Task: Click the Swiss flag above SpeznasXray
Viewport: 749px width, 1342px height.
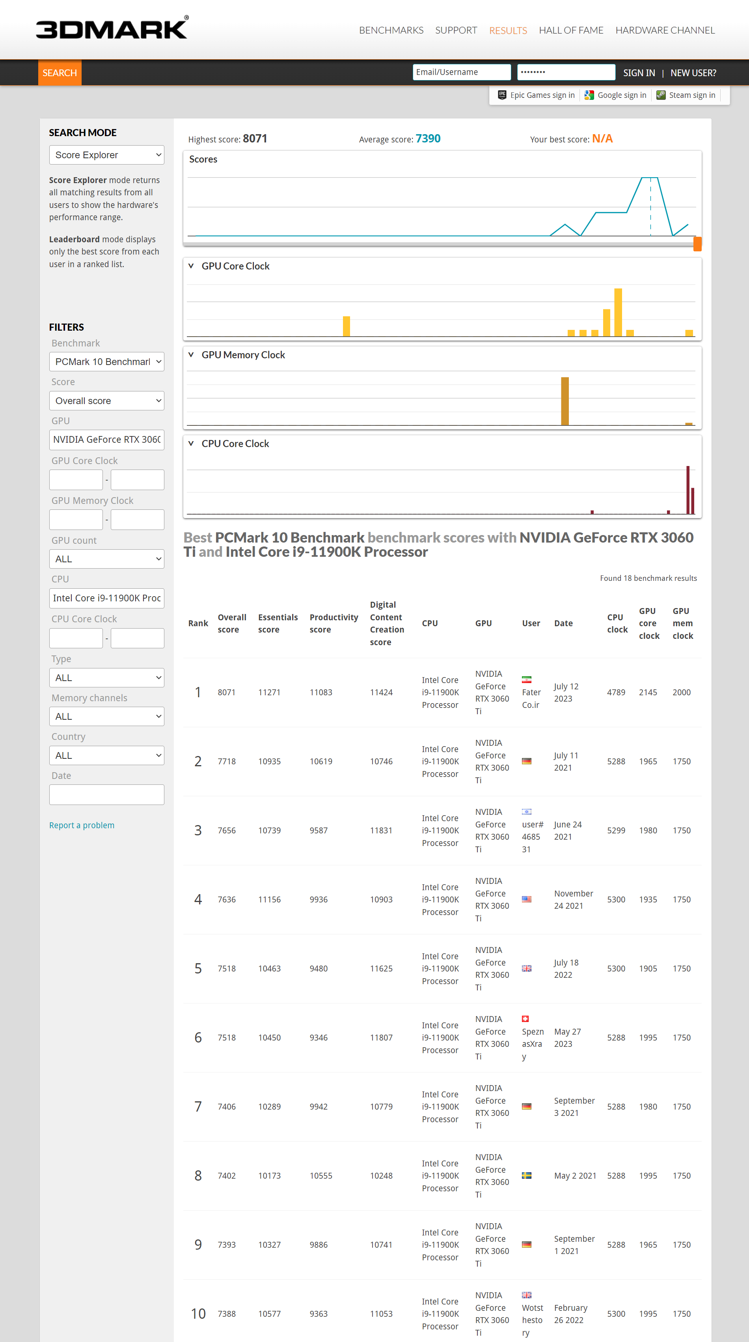Action: [525, 1018]
